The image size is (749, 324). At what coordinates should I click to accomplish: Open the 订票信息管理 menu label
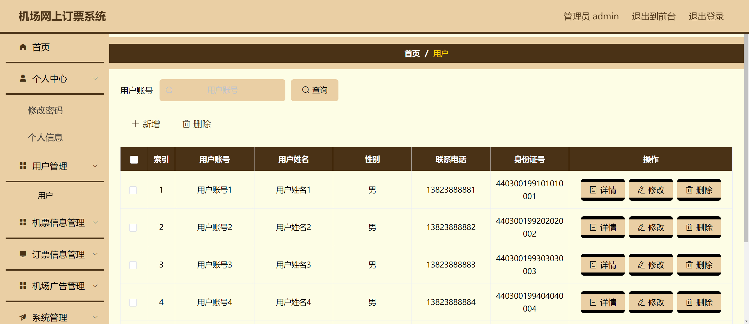click(x=58, y=254)
